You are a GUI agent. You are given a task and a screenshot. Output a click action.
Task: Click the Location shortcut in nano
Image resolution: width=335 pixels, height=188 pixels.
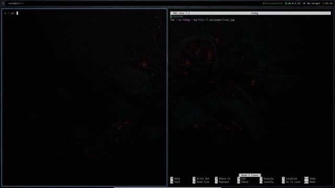click(289, 179)
